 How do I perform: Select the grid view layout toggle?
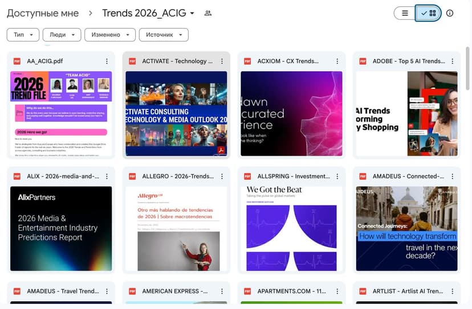click(x=429, y=13)
